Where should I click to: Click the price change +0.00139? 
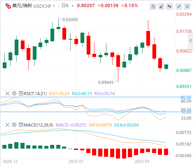[x=108, y=6]
